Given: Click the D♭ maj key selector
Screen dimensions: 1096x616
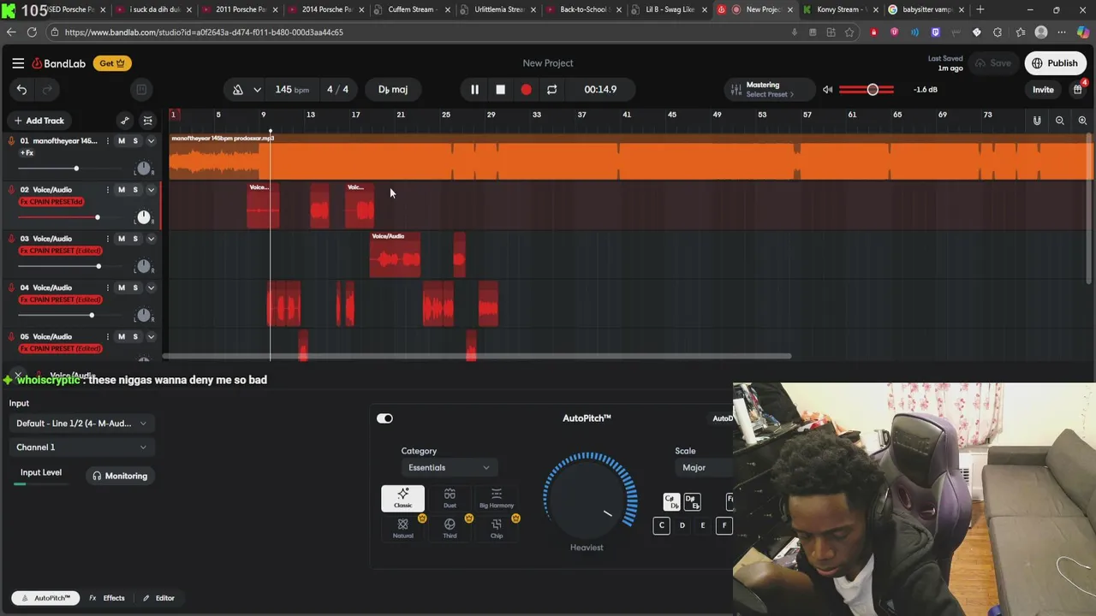Looking at the screenshot, I should (393, 90).
